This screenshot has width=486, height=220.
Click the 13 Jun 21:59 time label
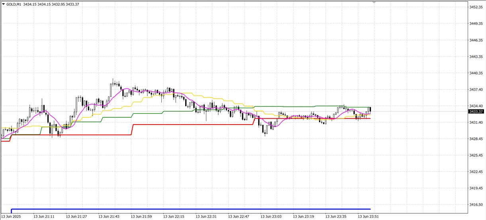pyautogui.click(x=141, y=217)
